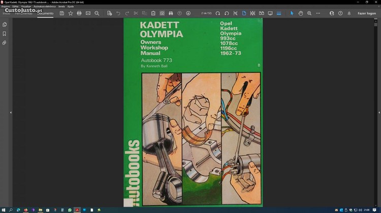This screenshot has width=381, height=213.
Task: Click the Save document icon
Action: tap(62, 13)
